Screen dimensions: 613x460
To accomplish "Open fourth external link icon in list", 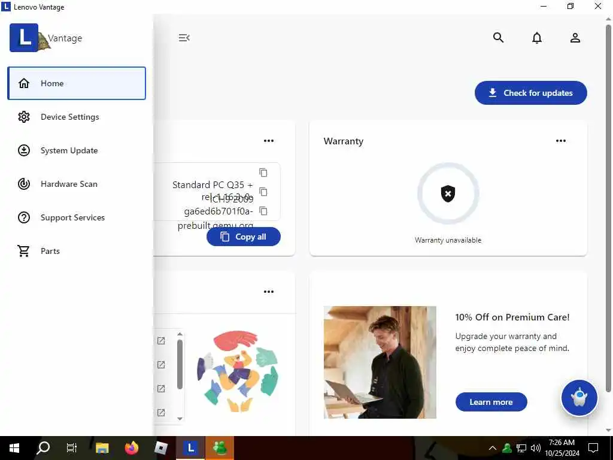I will (x=161, y=412).
